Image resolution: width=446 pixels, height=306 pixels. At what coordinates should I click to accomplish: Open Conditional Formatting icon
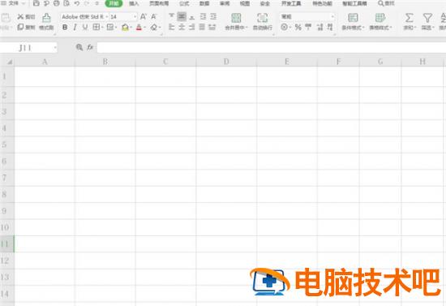click(353, 18)
